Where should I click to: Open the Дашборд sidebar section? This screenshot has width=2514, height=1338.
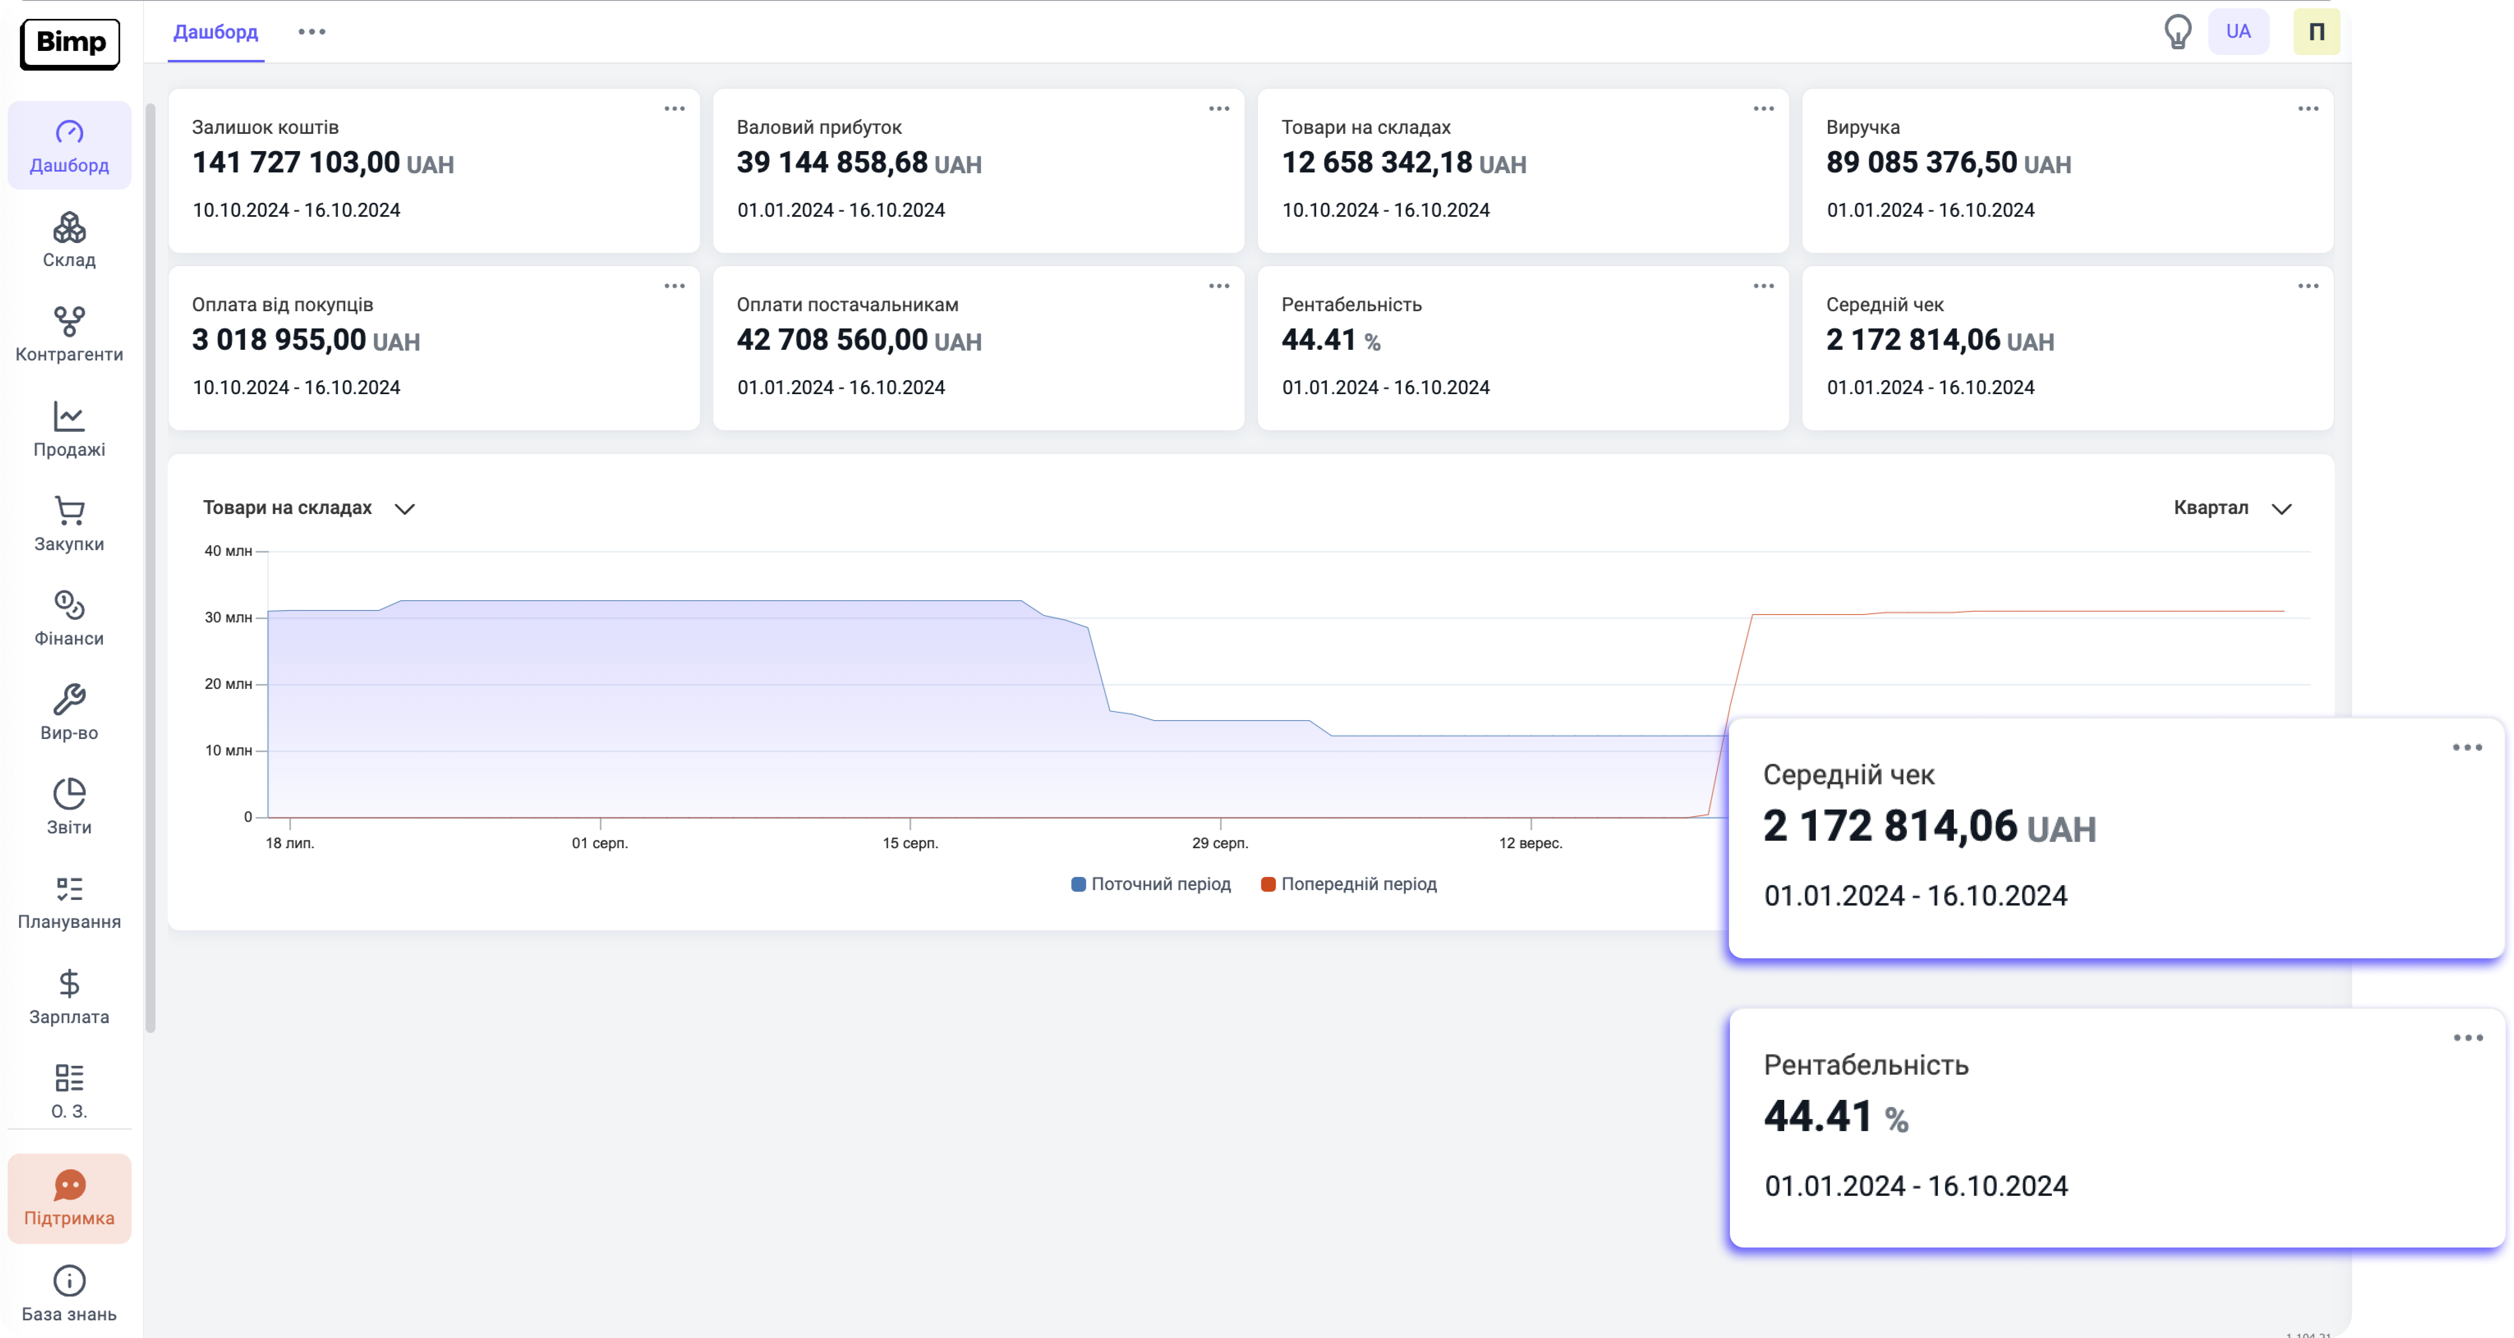coord(69,145)
